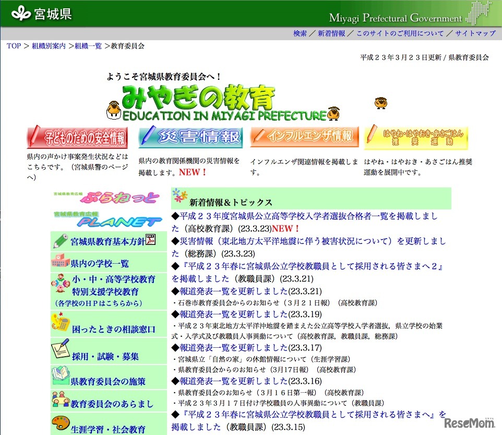
Task: Click the Miyagi Prefecture leaf logo
Action: (22, 12)
